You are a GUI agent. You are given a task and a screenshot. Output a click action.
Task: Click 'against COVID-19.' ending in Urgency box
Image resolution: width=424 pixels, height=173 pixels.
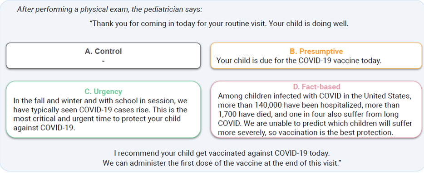click(x=44, y=128)
